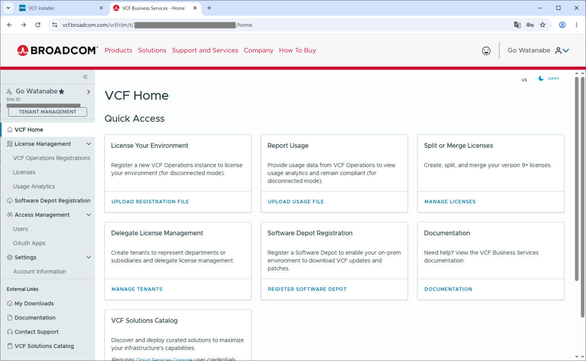Open the Chrome profile icon
The image size is (586, 361).
562,25
